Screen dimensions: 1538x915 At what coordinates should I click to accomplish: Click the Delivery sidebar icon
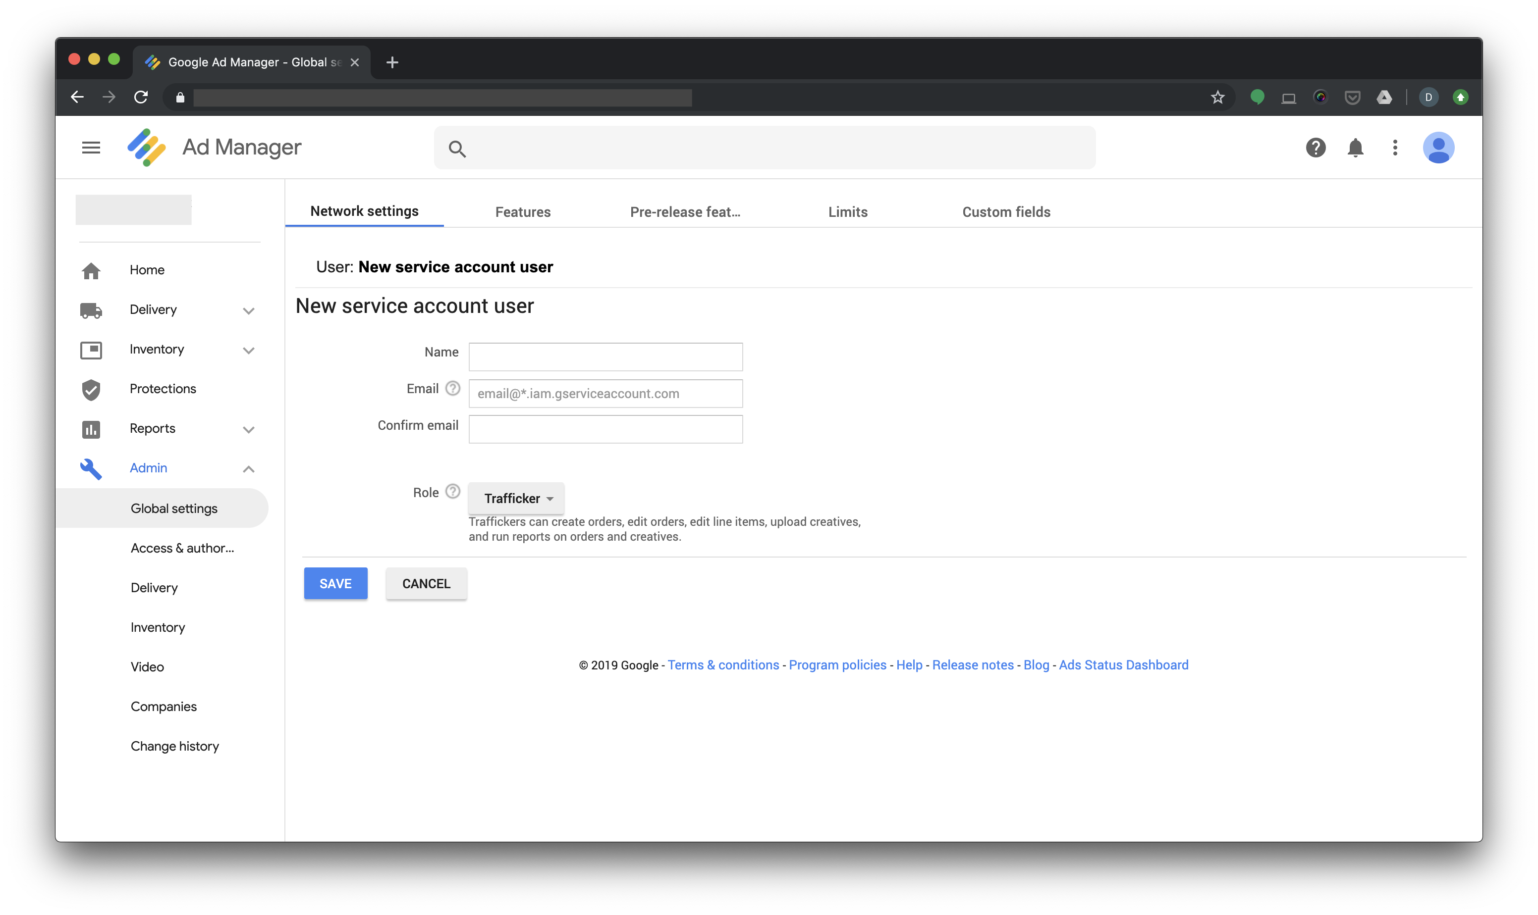91,308
